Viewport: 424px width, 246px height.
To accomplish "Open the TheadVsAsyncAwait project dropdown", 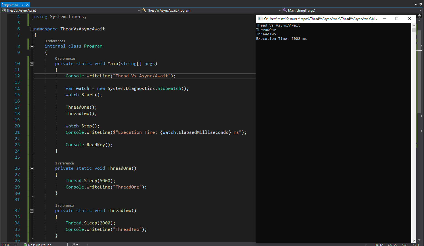I will pyautogui.click(x=139, y=11).
